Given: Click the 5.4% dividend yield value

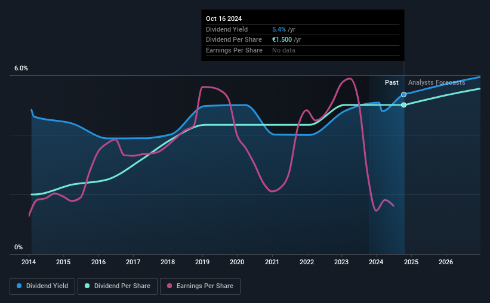Looking at the screenshot, I should [x=279, y=29].
